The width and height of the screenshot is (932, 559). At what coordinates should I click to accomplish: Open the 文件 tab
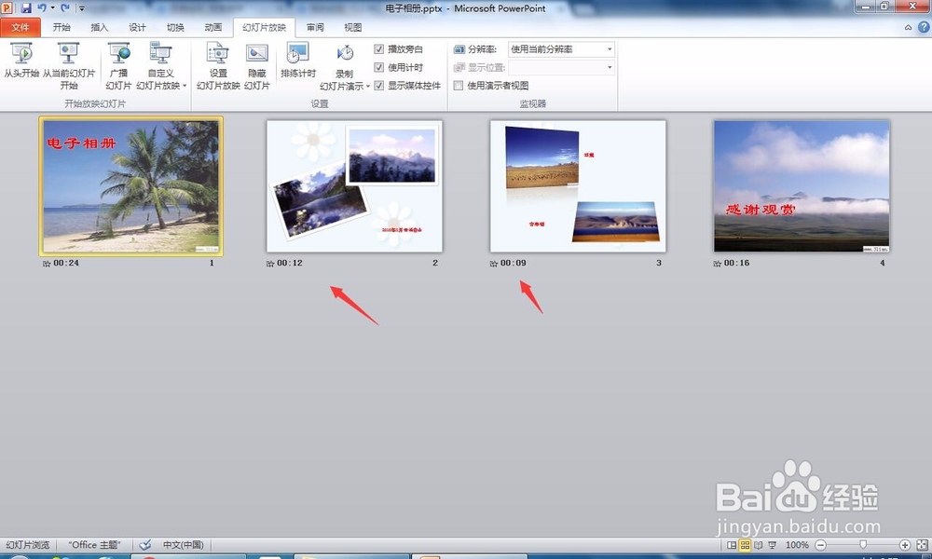[x=21, y=27]
